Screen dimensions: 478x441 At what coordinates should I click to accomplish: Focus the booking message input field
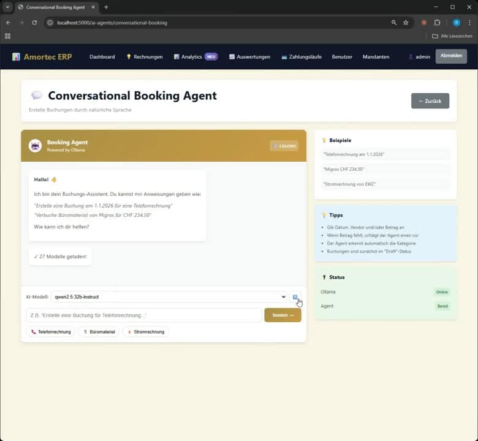(x=144, y=315)
